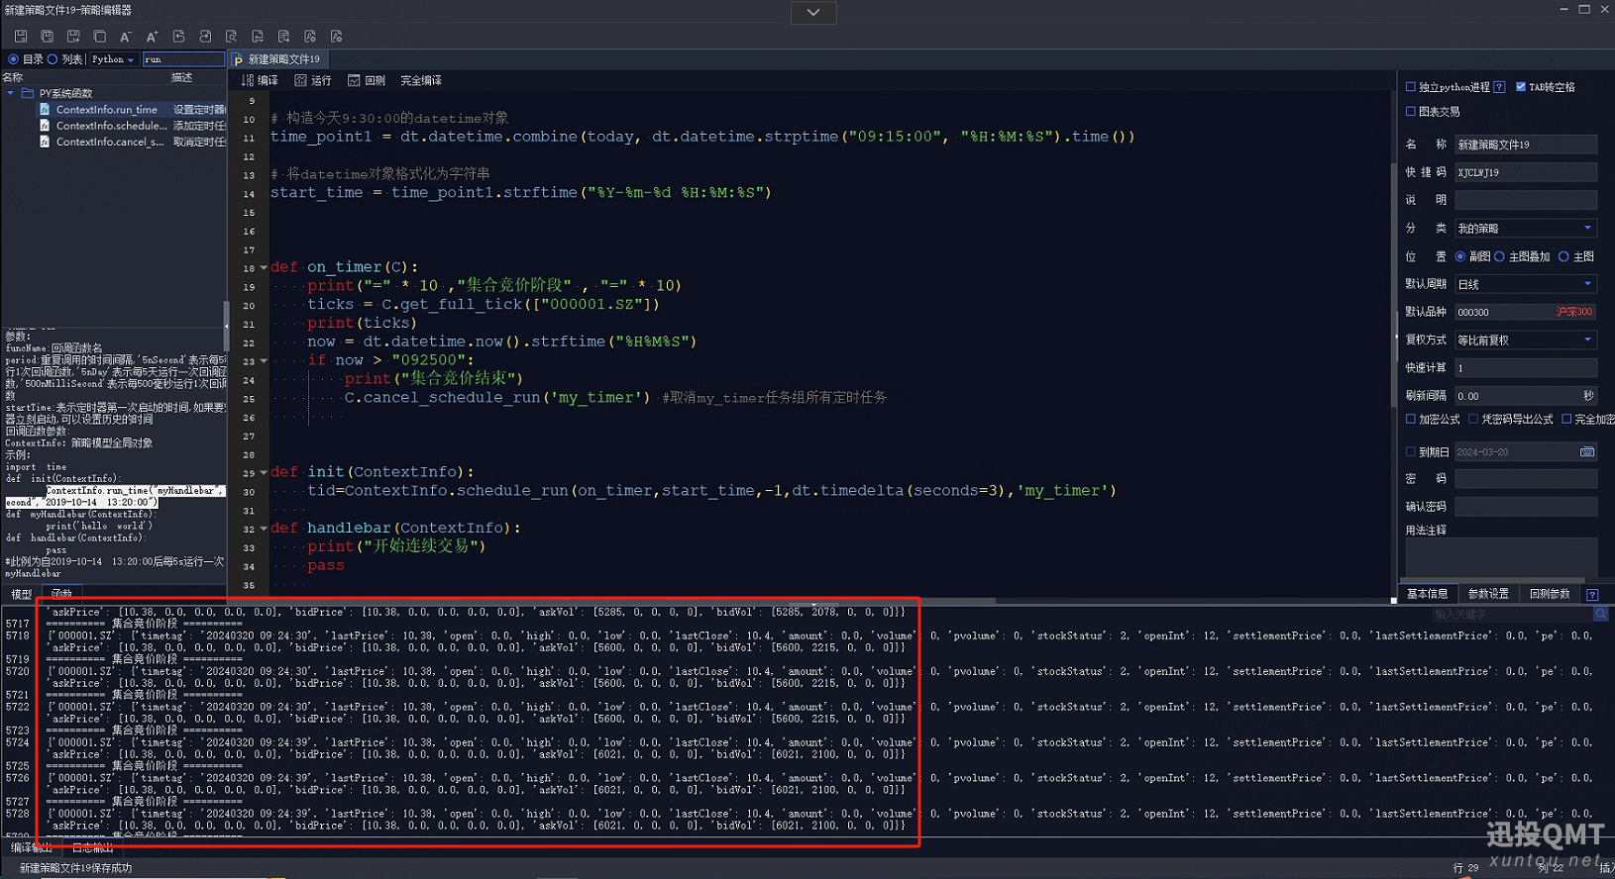1615x879 pixels.
Task: Select the 主图 position radio button
Action: (1563, 256)
